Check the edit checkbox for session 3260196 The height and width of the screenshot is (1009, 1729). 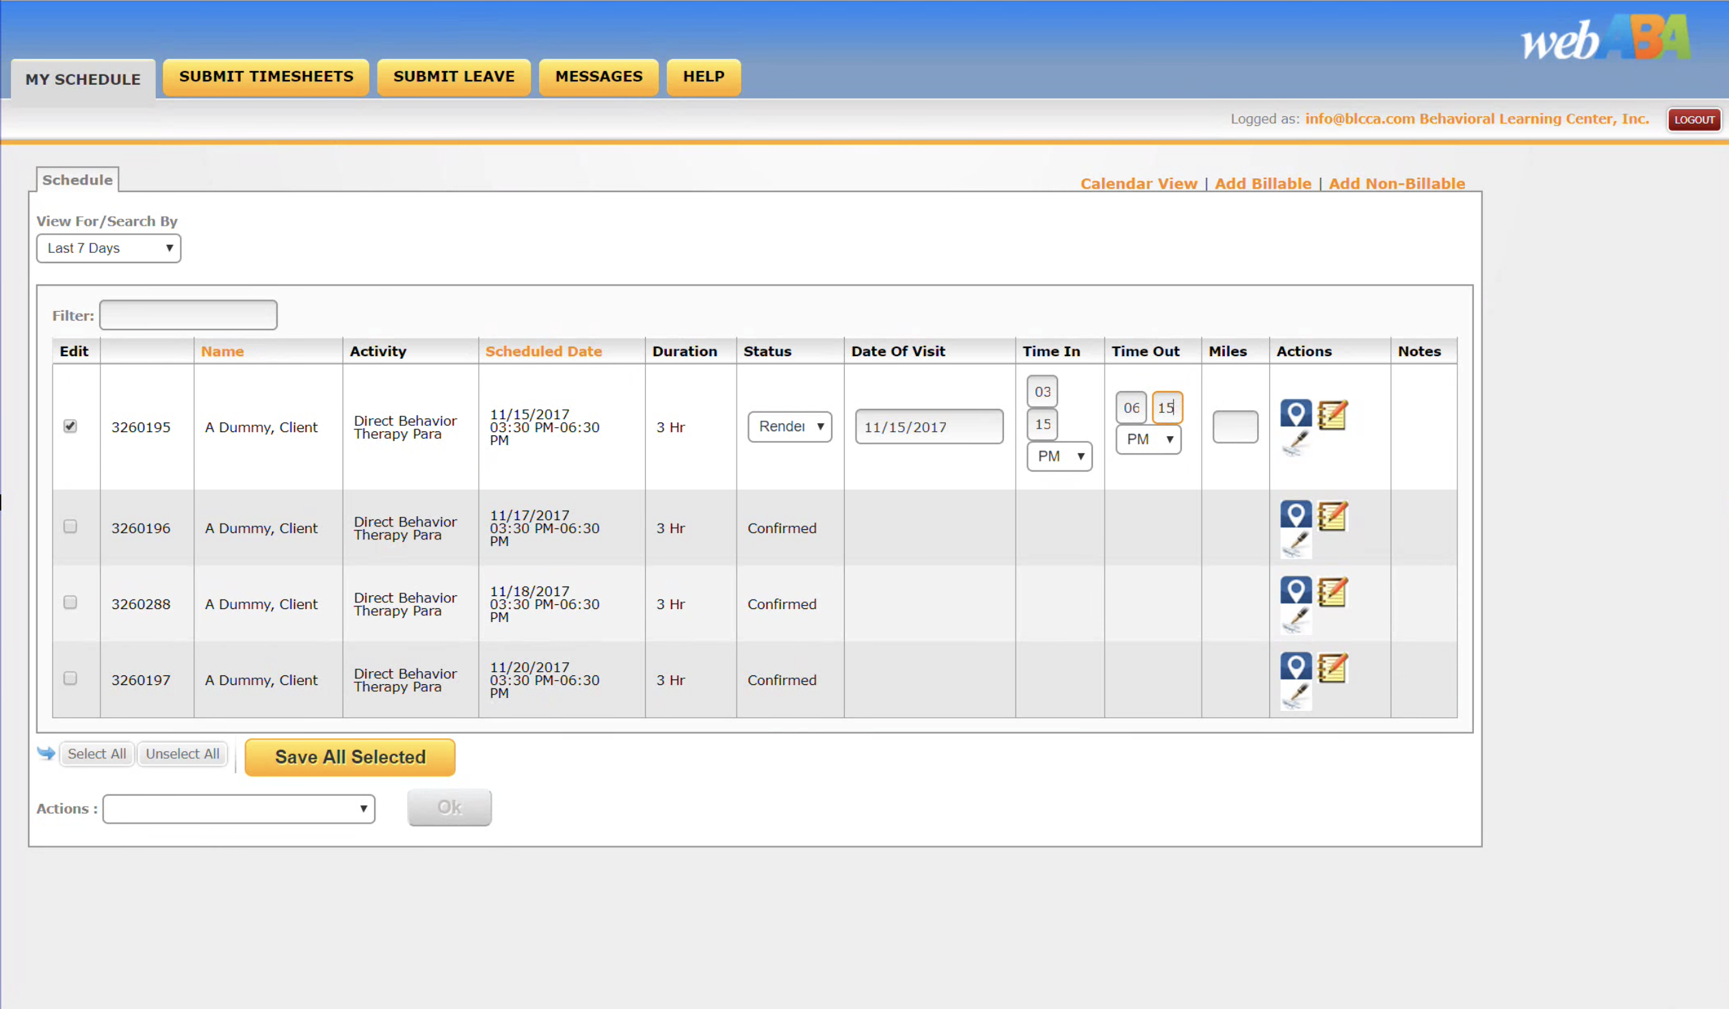(70, 527)
